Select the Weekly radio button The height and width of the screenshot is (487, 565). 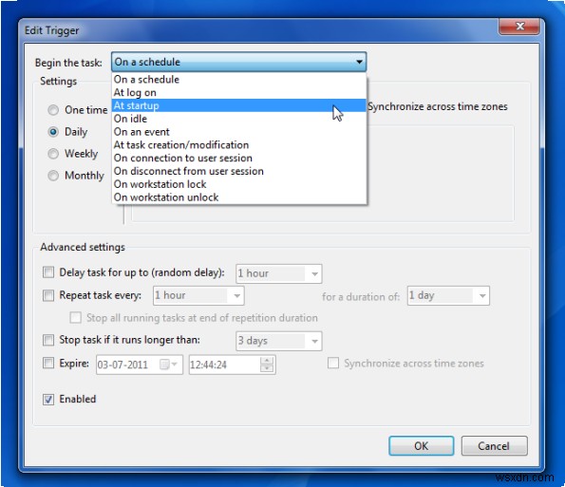(53, 154)
